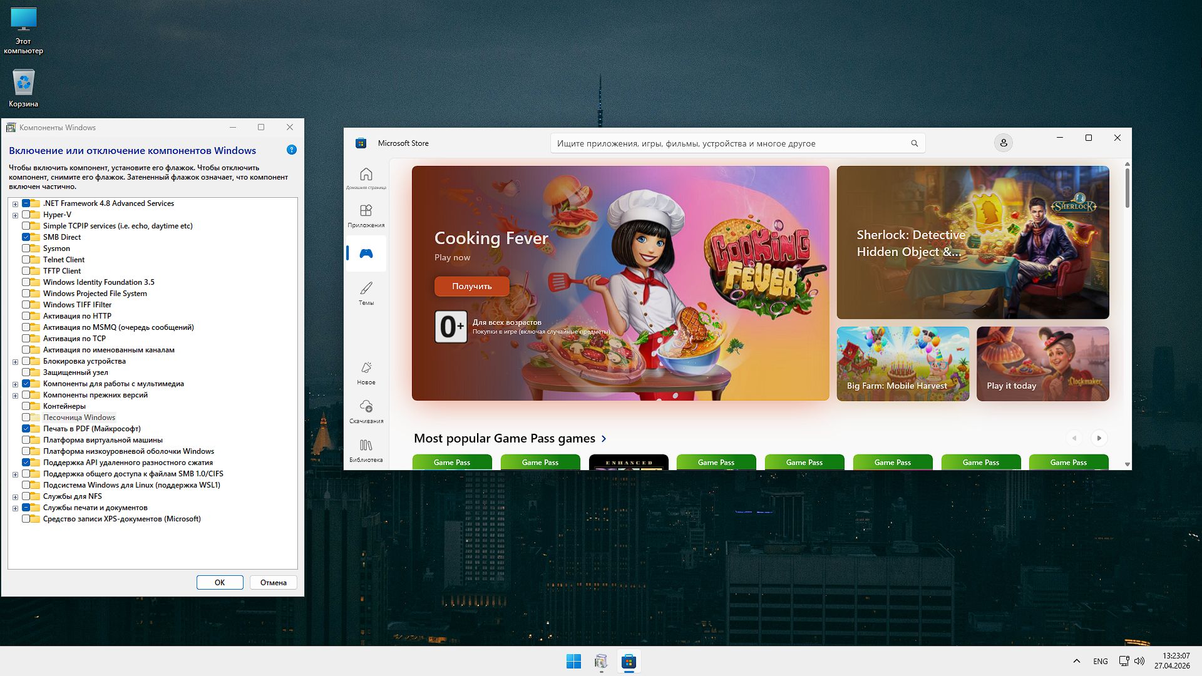
Task: Click the Store search input field
Action: (732, 143)
